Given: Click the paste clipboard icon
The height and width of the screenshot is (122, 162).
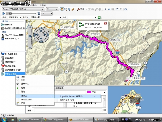Looking at the screenshot, I should [x=113, y=9].
